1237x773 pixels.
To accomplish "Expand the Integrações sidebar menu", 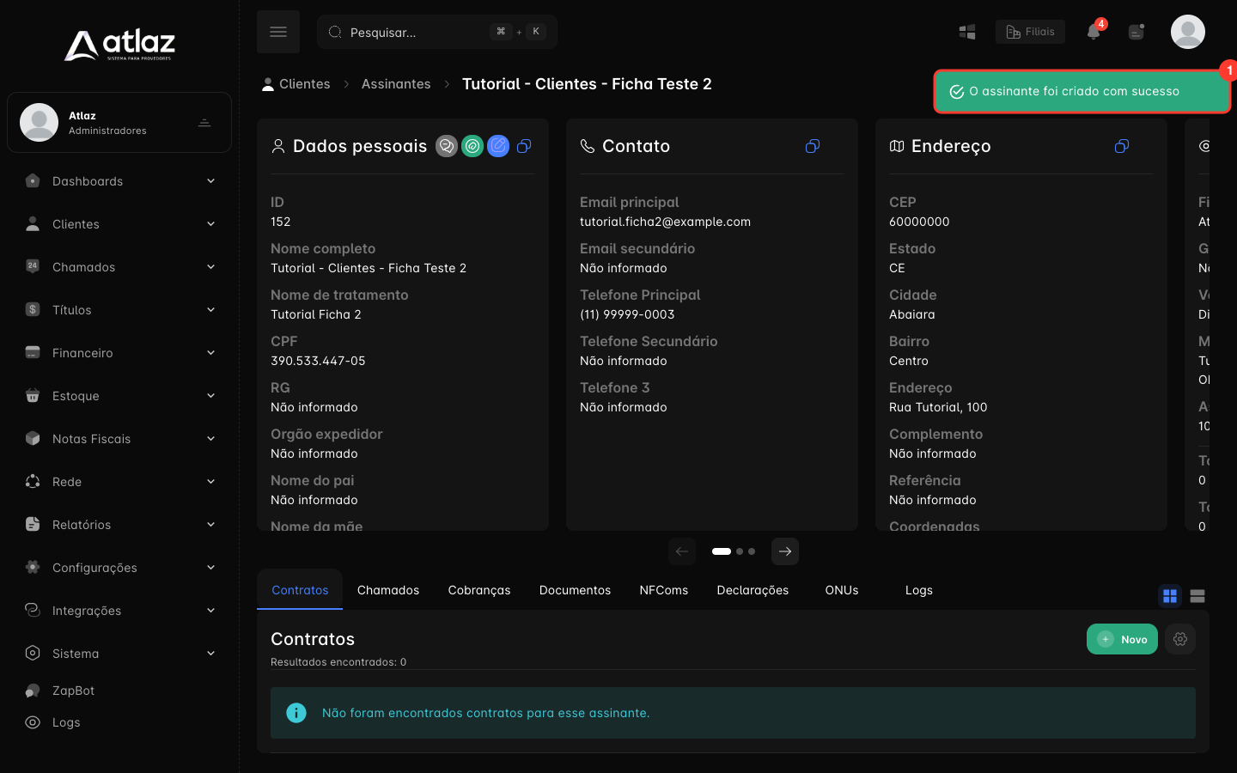I will coord(120,611).
